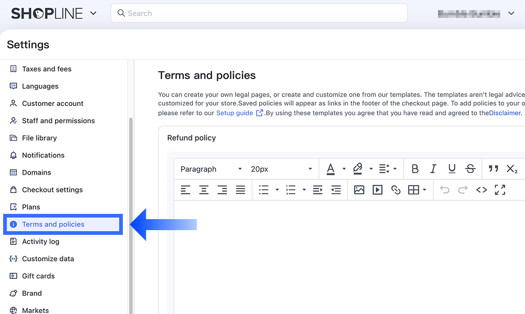
Task: Go to Staff and permissions settings
Action: [58, 121]
